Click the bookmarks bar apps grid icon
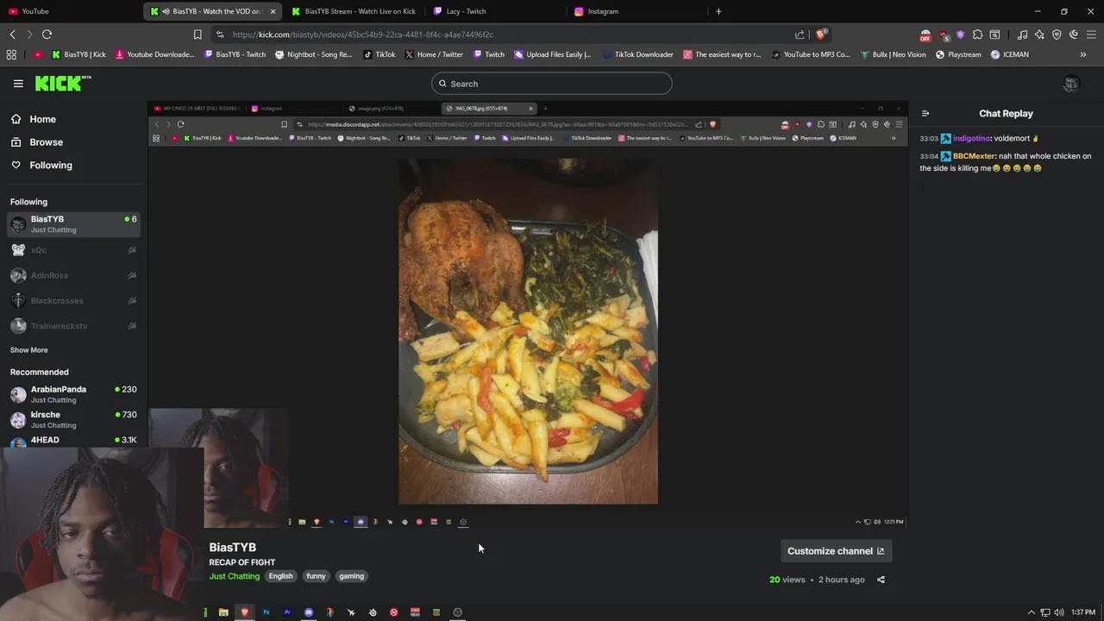The width and height of the screenshot is (1104, 621). point(11,54)
